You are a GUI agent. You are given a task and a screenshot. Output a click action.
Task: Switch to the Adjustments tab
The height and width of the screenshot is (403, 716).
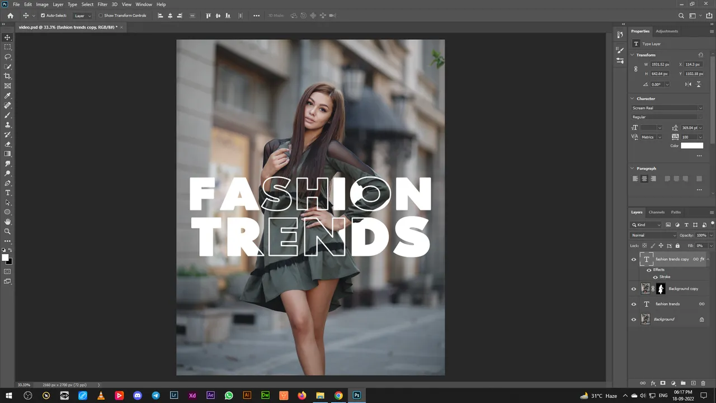[x=667, y=31]
